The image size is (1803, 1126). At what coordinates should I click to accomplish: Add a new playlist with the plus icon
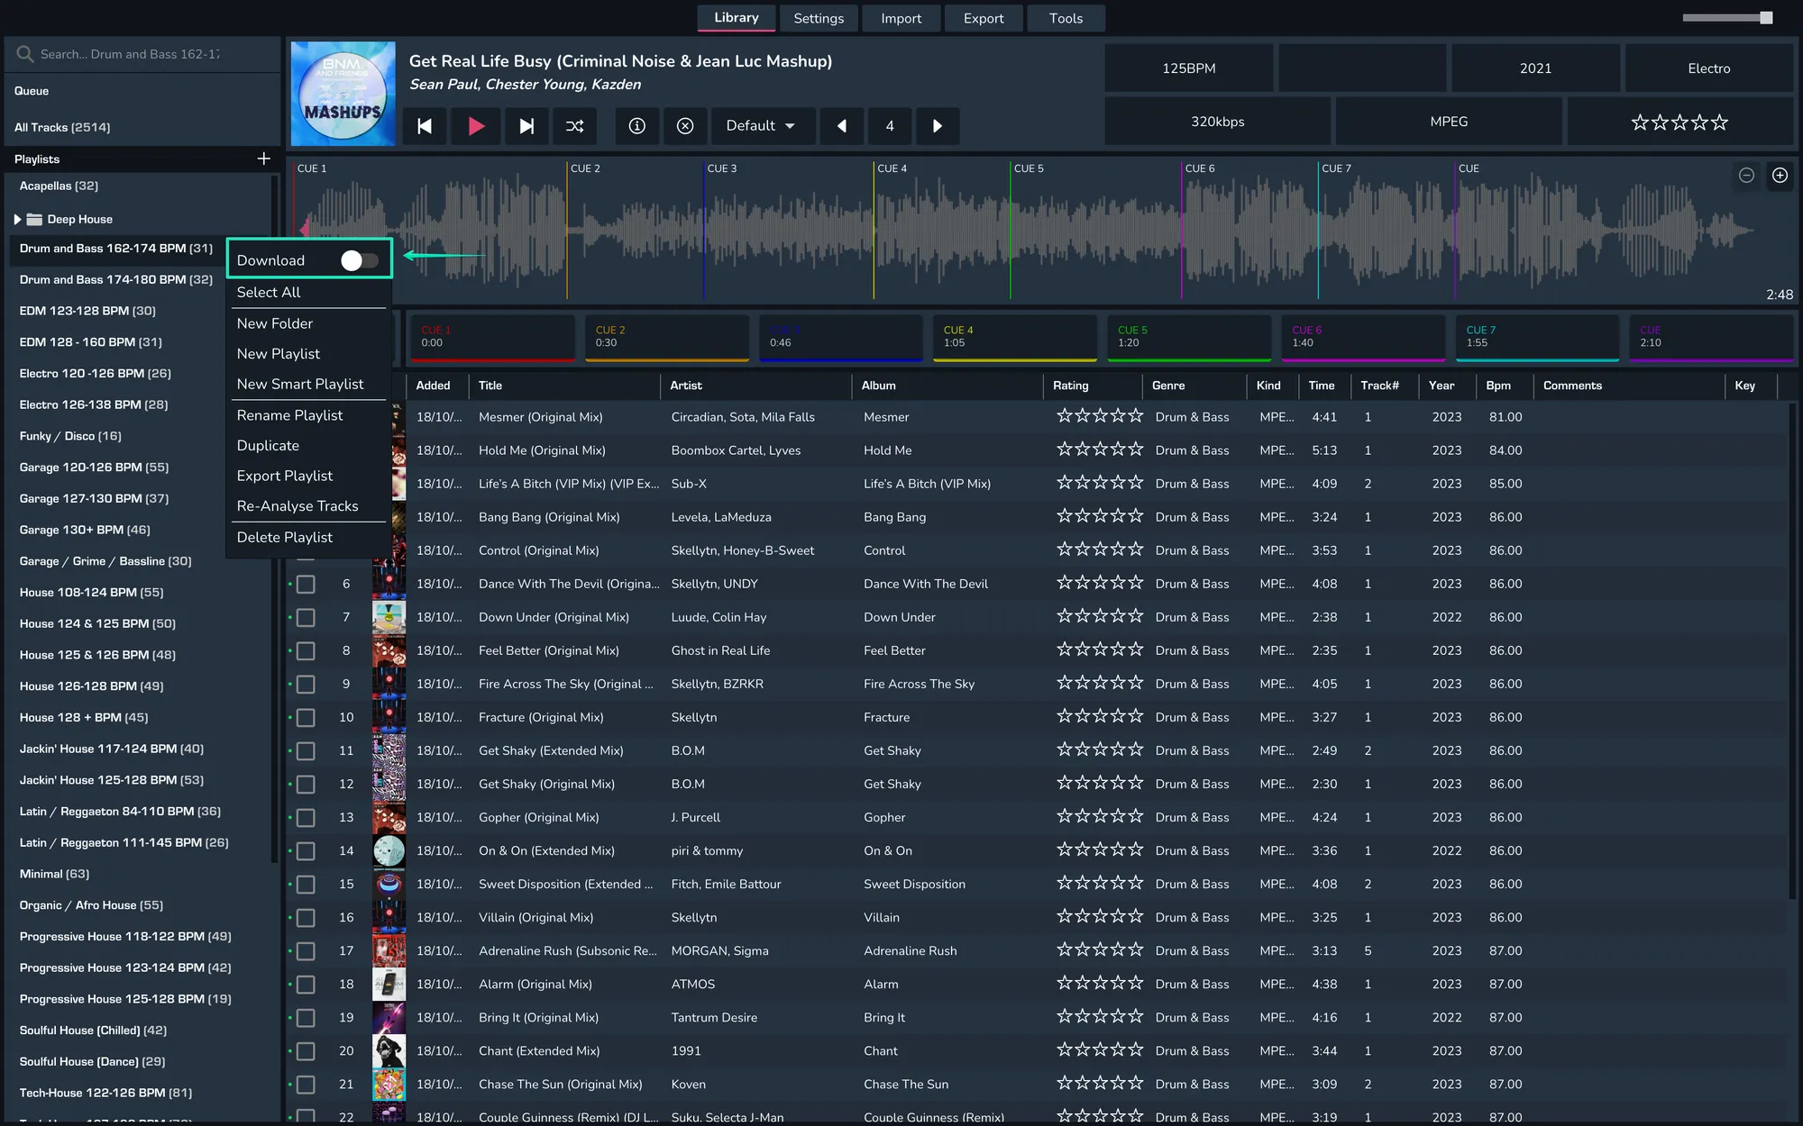[x=263, y=159]
